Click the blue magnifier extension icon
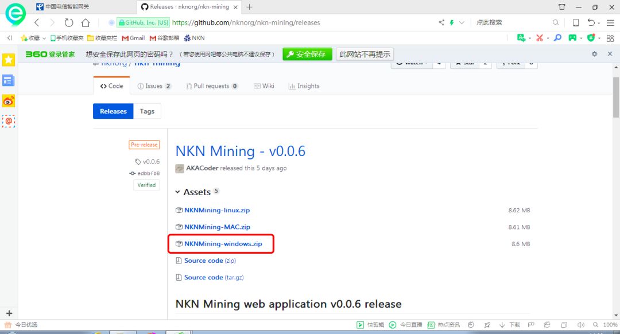The height and width of the screenshot is (334, 620). 557,37
